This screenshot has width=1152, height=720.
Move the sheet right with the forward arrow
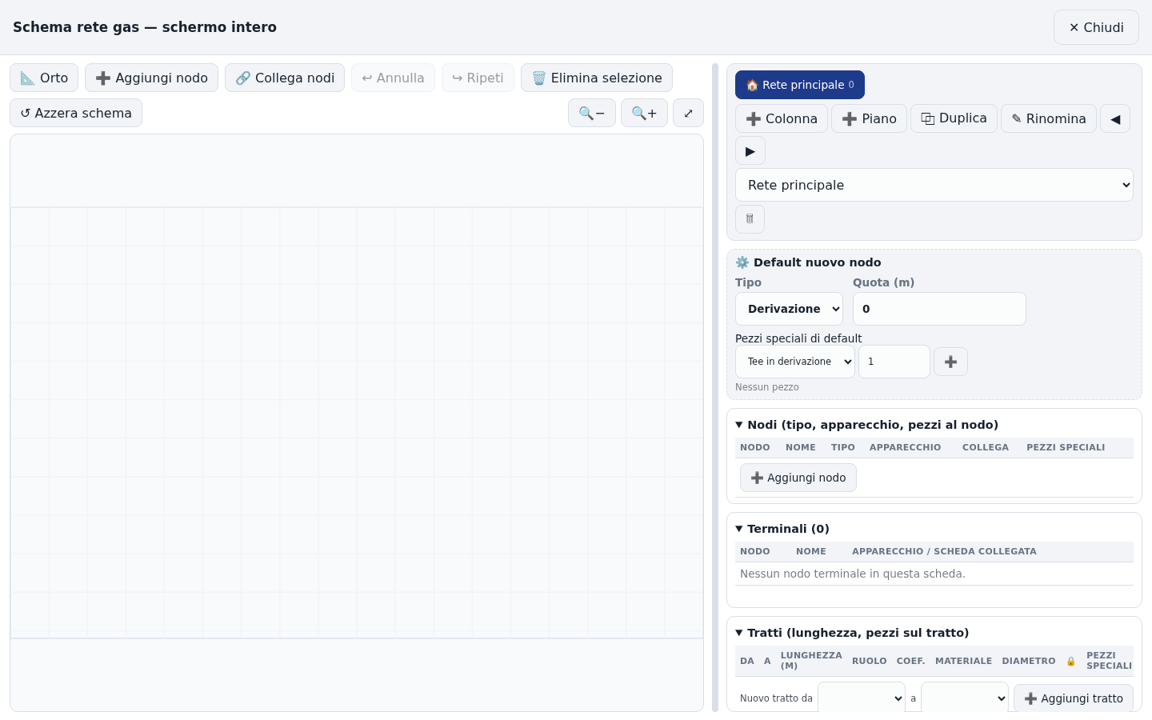pos(750,150)
